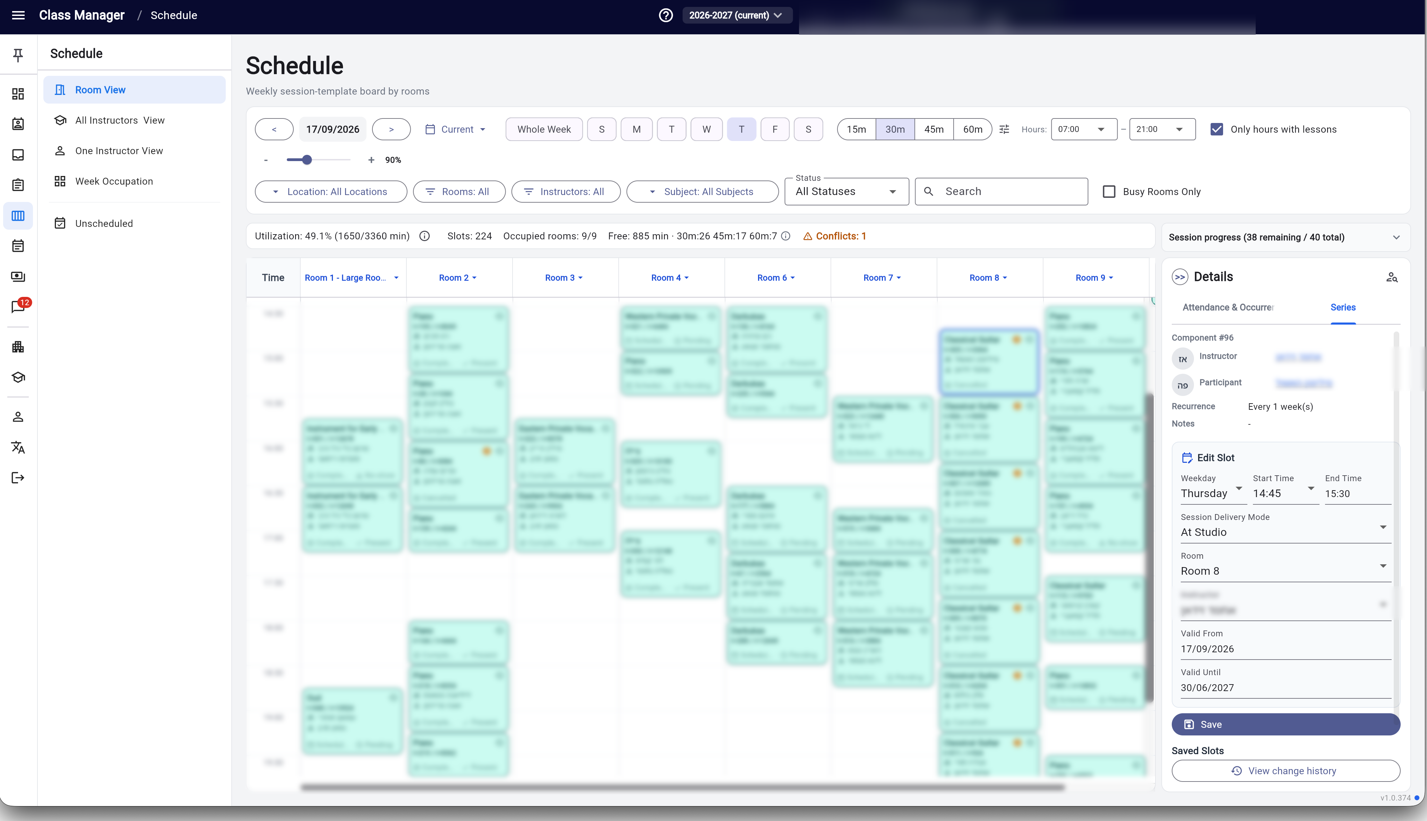
Task: Open the dashboard grid icon in sidebar
Action: coord(18,94)
